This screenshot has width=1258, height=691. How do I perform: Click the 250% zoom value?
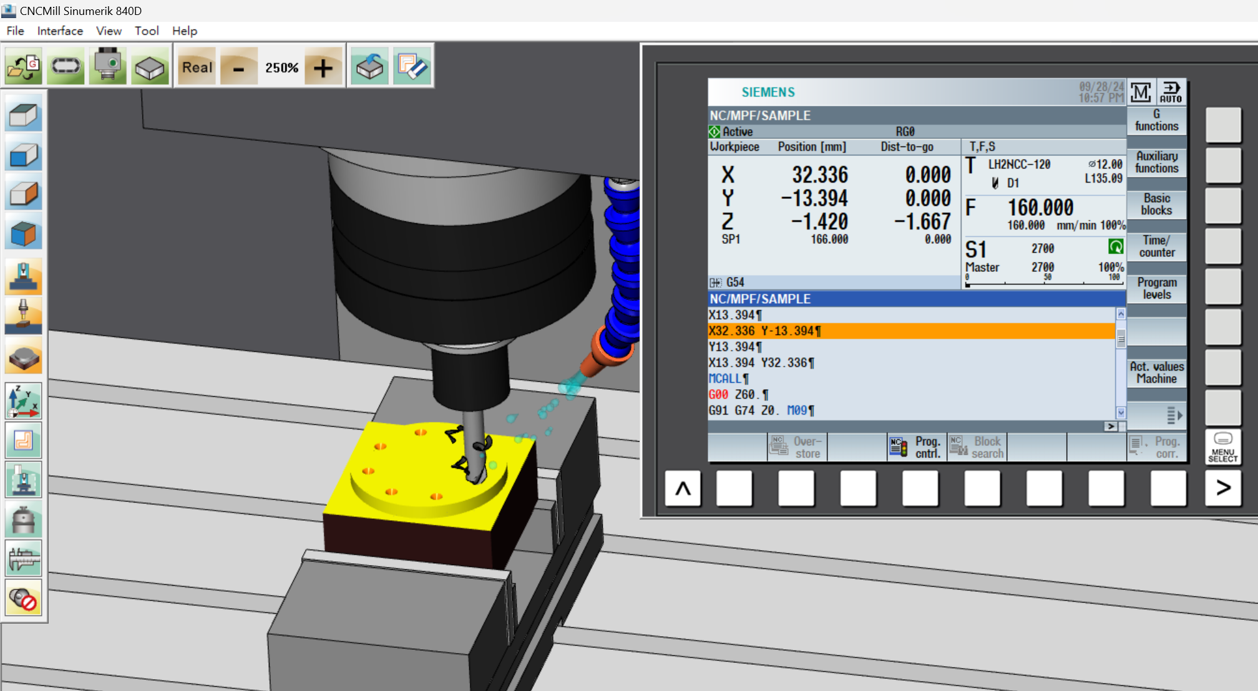[x=281, y=67]
